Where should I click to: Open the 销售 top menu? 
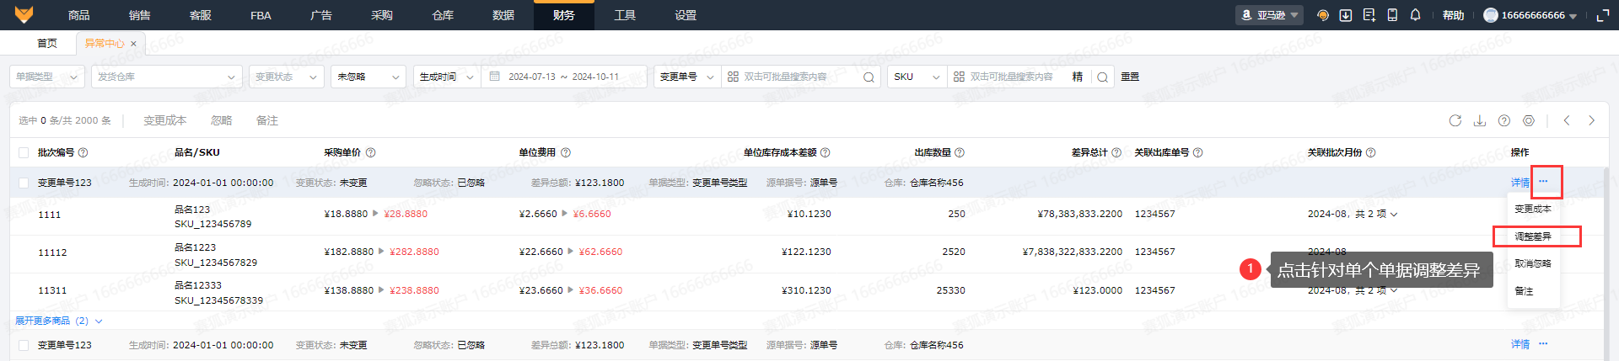pos(139,15)
